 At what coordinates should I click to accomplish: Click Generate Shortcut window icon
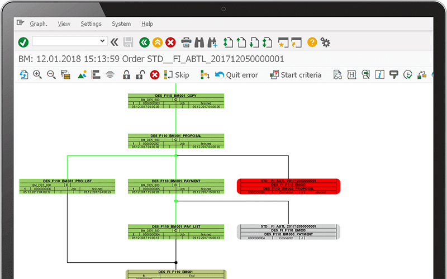(297, 42)
